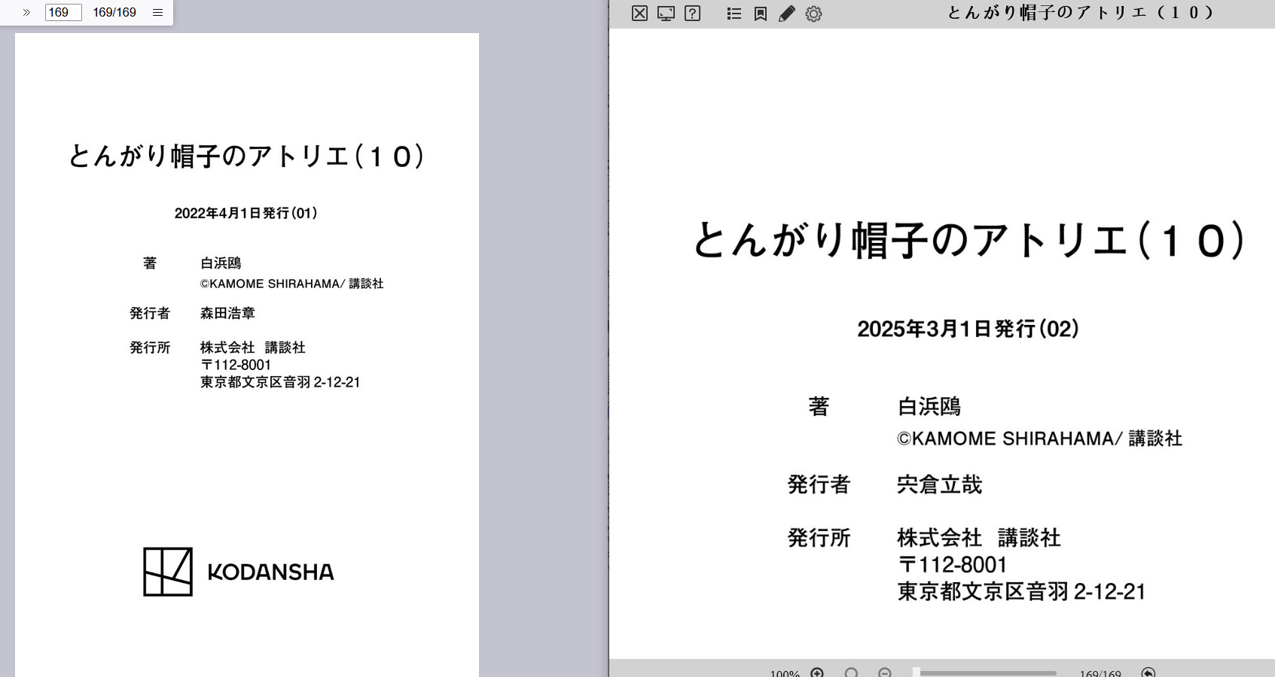Select the pencil annotation tool
Screen dimensions: 1275x677
tap(787, 14)
